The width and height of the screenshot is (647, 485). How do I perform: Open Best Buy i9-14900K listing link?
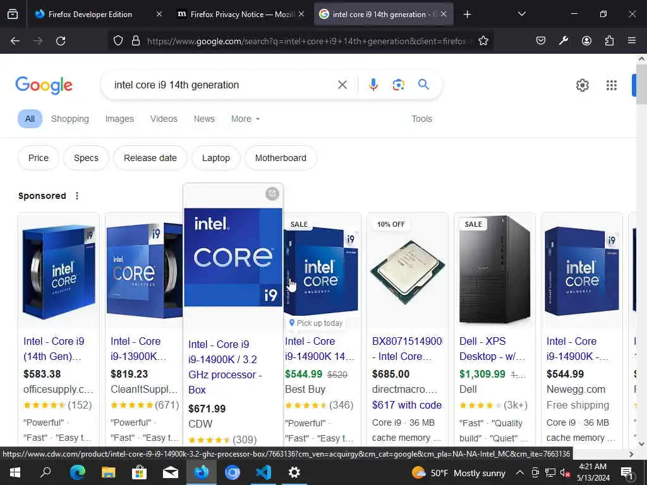click(319, 349)
